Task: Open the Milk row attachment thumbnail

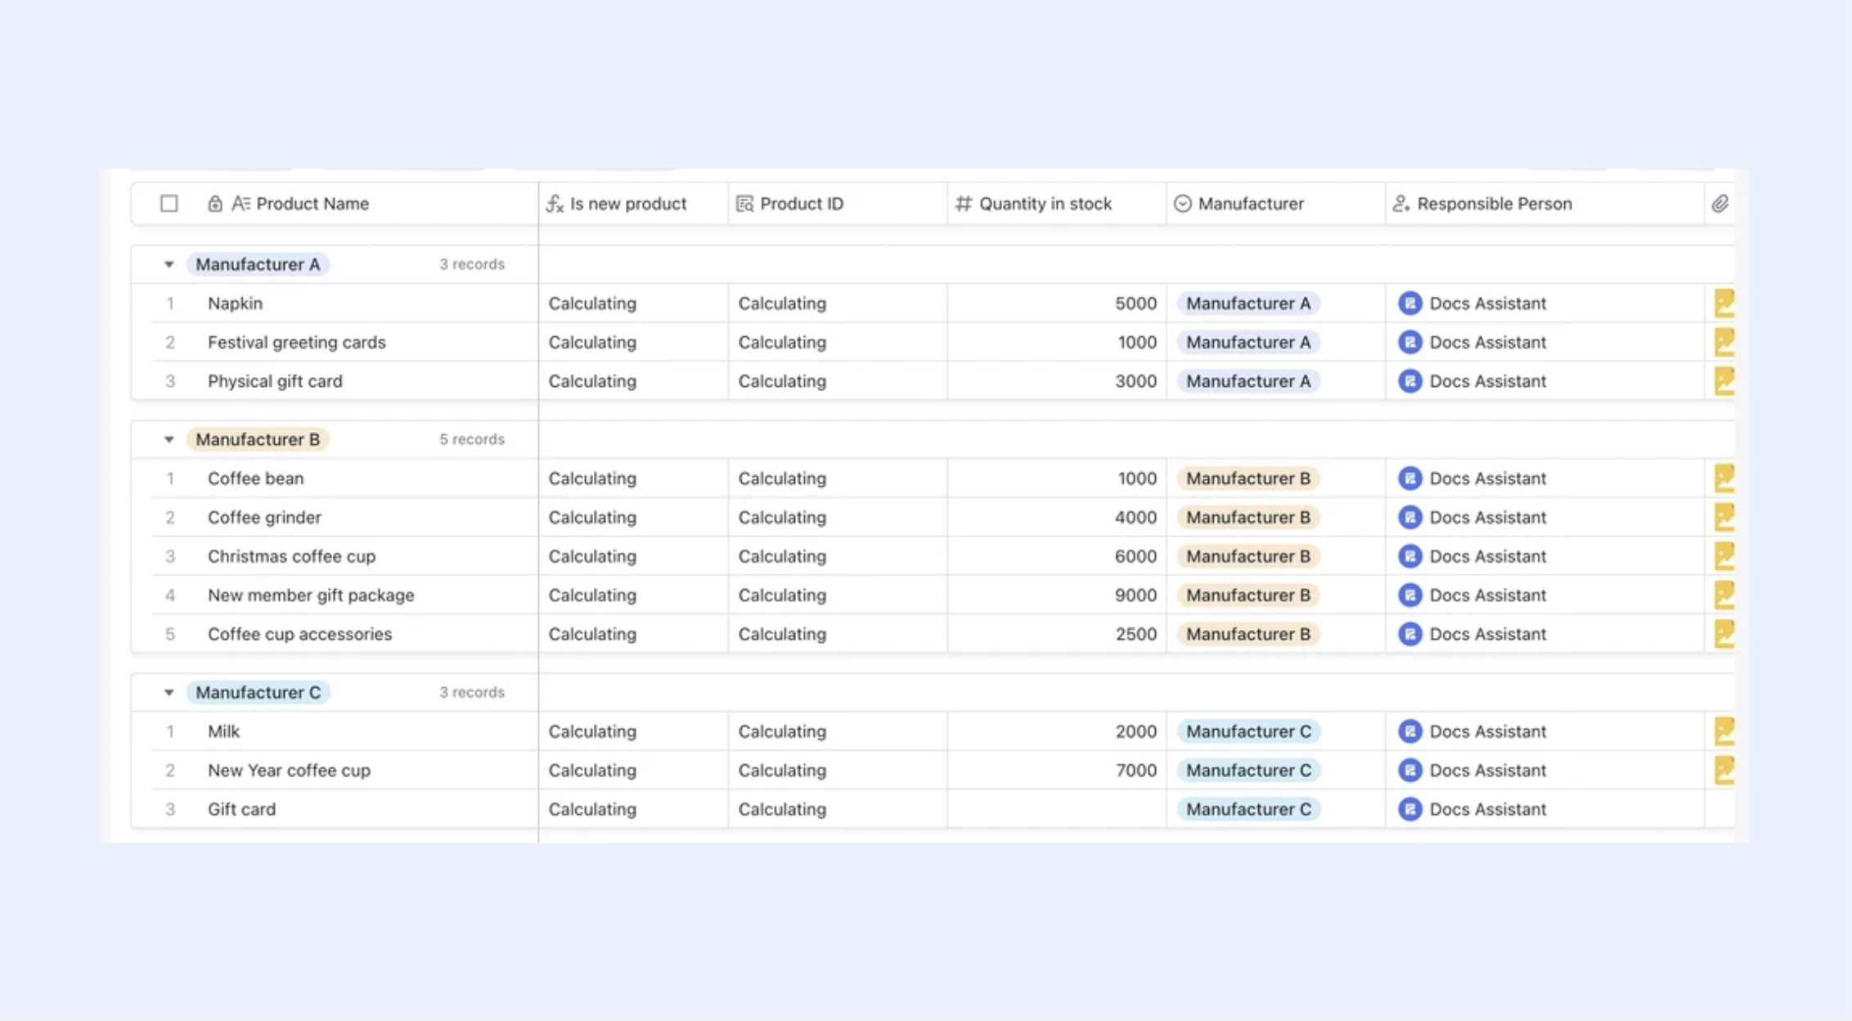Action: coord(1724,731)
